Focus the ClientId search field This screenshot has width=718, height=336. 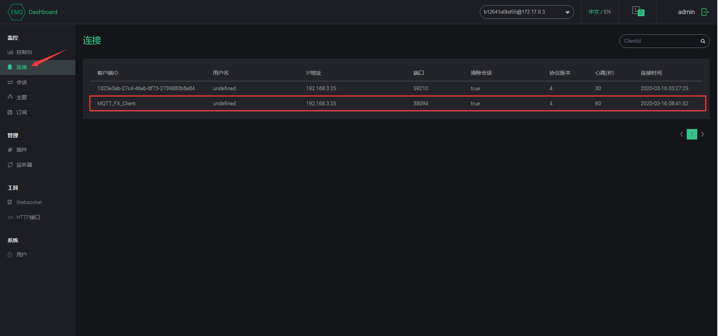660,41
